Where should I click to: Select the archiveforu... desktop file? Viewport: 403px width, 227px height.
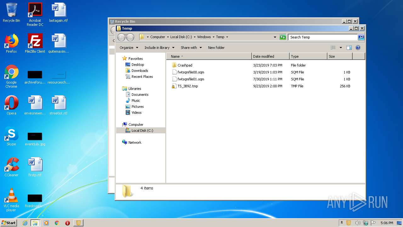[x=35, y=78]
